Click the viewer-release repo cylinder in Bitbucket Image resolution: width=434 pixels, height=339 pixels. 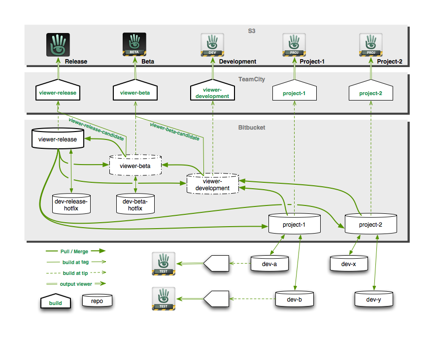[58, 138]
